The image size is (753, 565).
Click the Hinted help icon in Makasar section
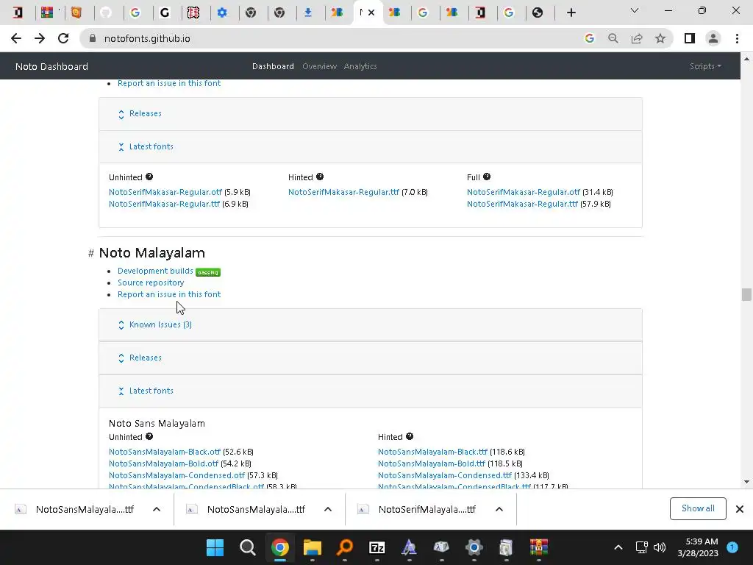click(320, 177)
